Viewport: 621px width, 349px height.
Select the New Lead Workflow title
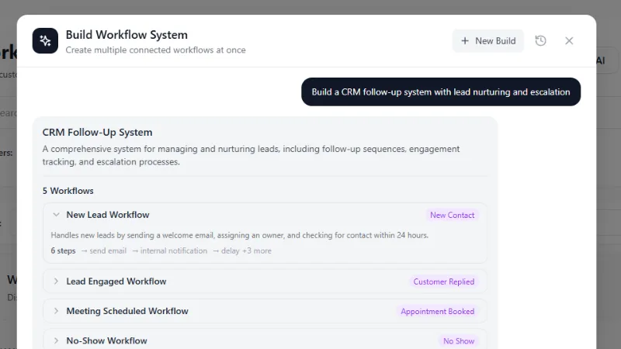[108, 215]
